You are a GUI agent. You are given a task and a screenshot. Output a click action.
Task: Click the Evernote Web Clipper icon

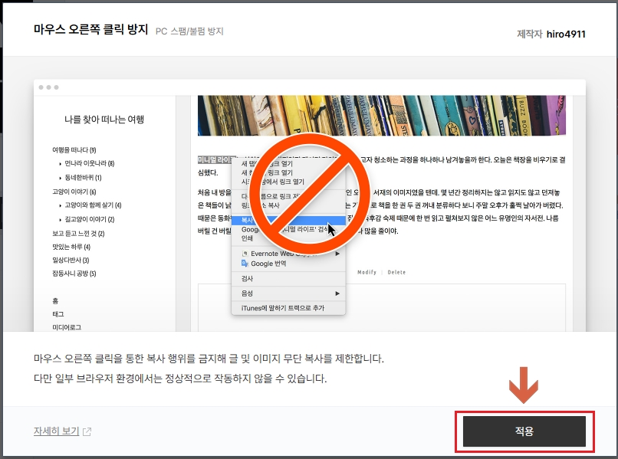tap(244, 254)
